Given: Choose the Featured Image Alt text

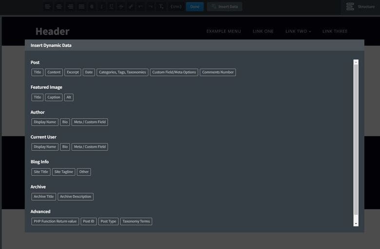Looking at the screenshot, I should [69, 97].
